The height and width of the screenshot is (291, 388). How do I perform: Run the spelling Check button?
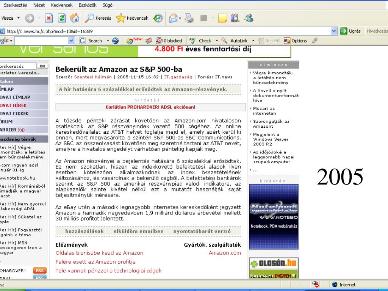pyautogui.click(x=200, y=41)
